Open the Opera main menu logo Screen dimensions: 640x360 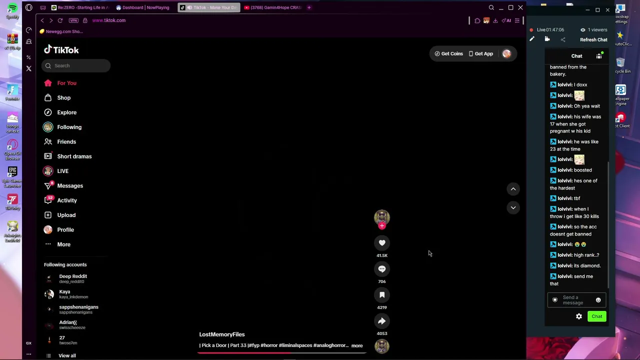pyautogui.click(x=29, y=7)
